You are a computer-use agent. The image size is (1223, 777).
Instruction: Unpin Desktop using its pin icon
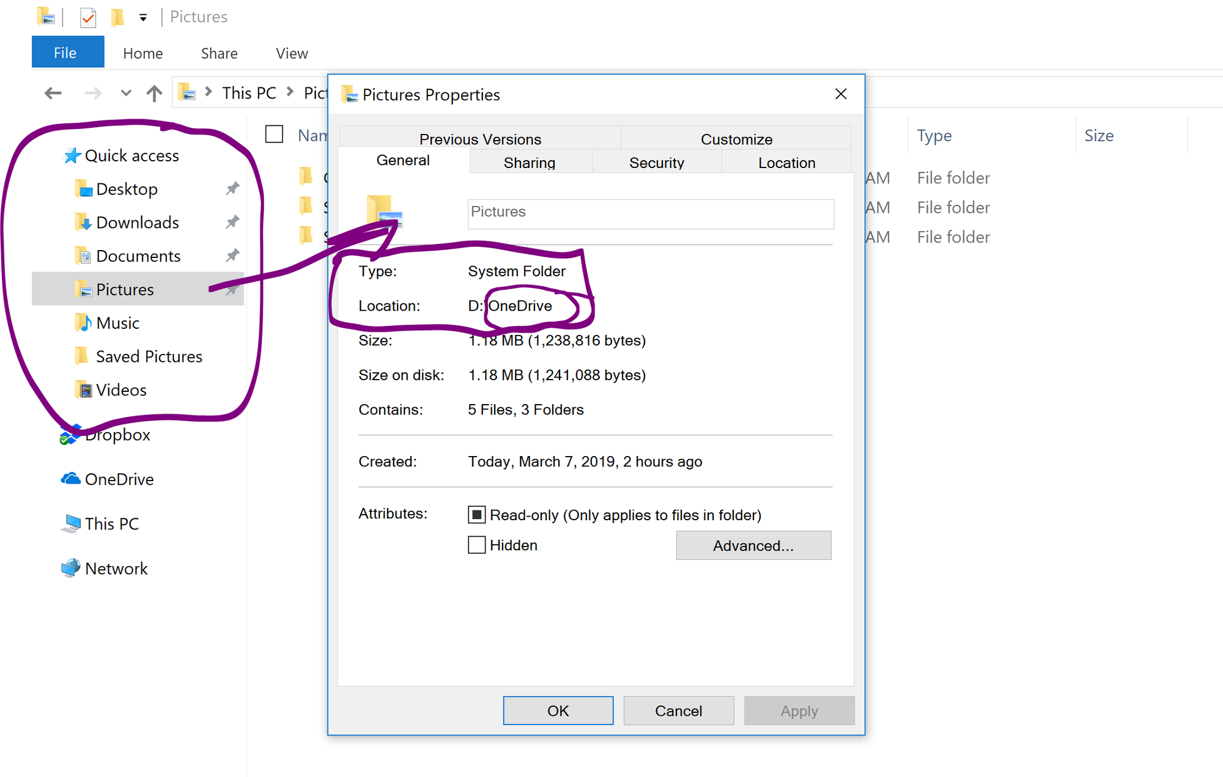pyautogui.click(x=232, y=188)
